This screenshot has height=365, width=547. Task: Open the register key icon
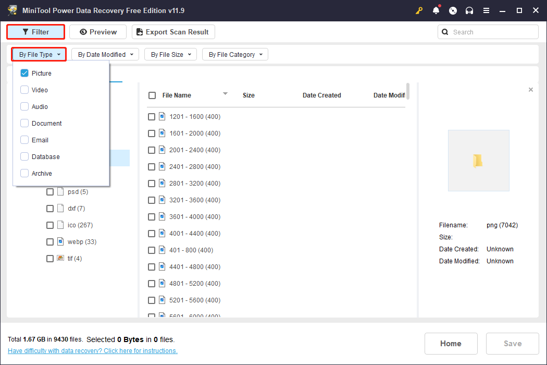(x=419, y=10)
